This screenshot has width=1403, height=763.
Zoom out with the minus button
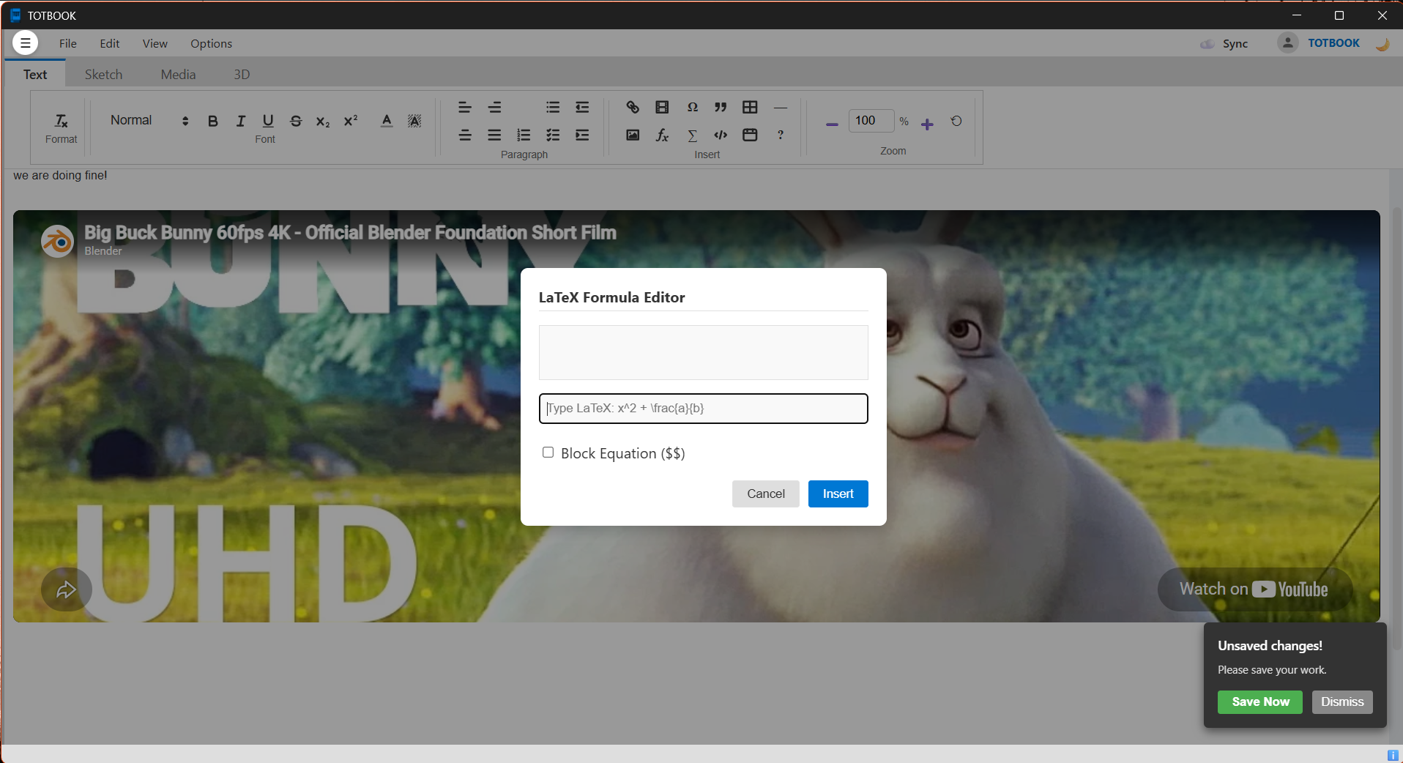[832, 124]
